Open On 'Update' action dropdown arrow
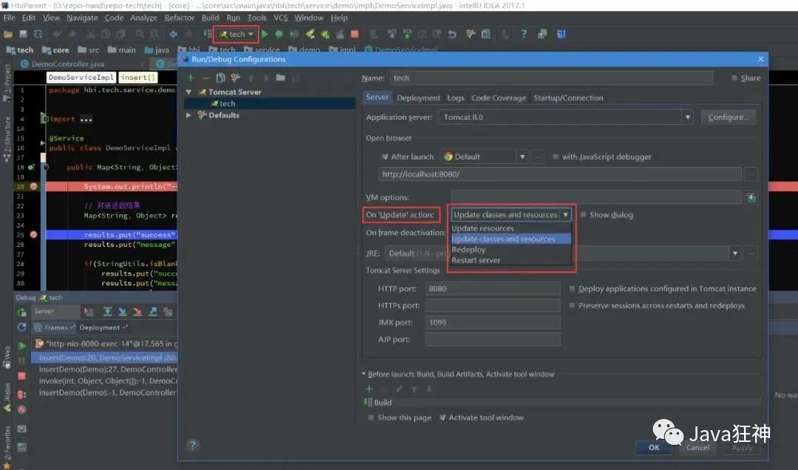 point(565,215)
